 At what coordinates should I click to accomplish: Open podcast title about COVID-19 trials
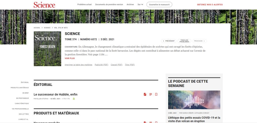pos(194,119)
